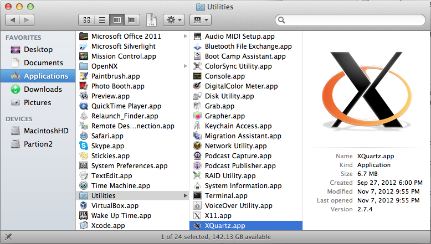Switch to Cover Flow view
Viewport: 431px width, 244px height.
pos(132,20)
